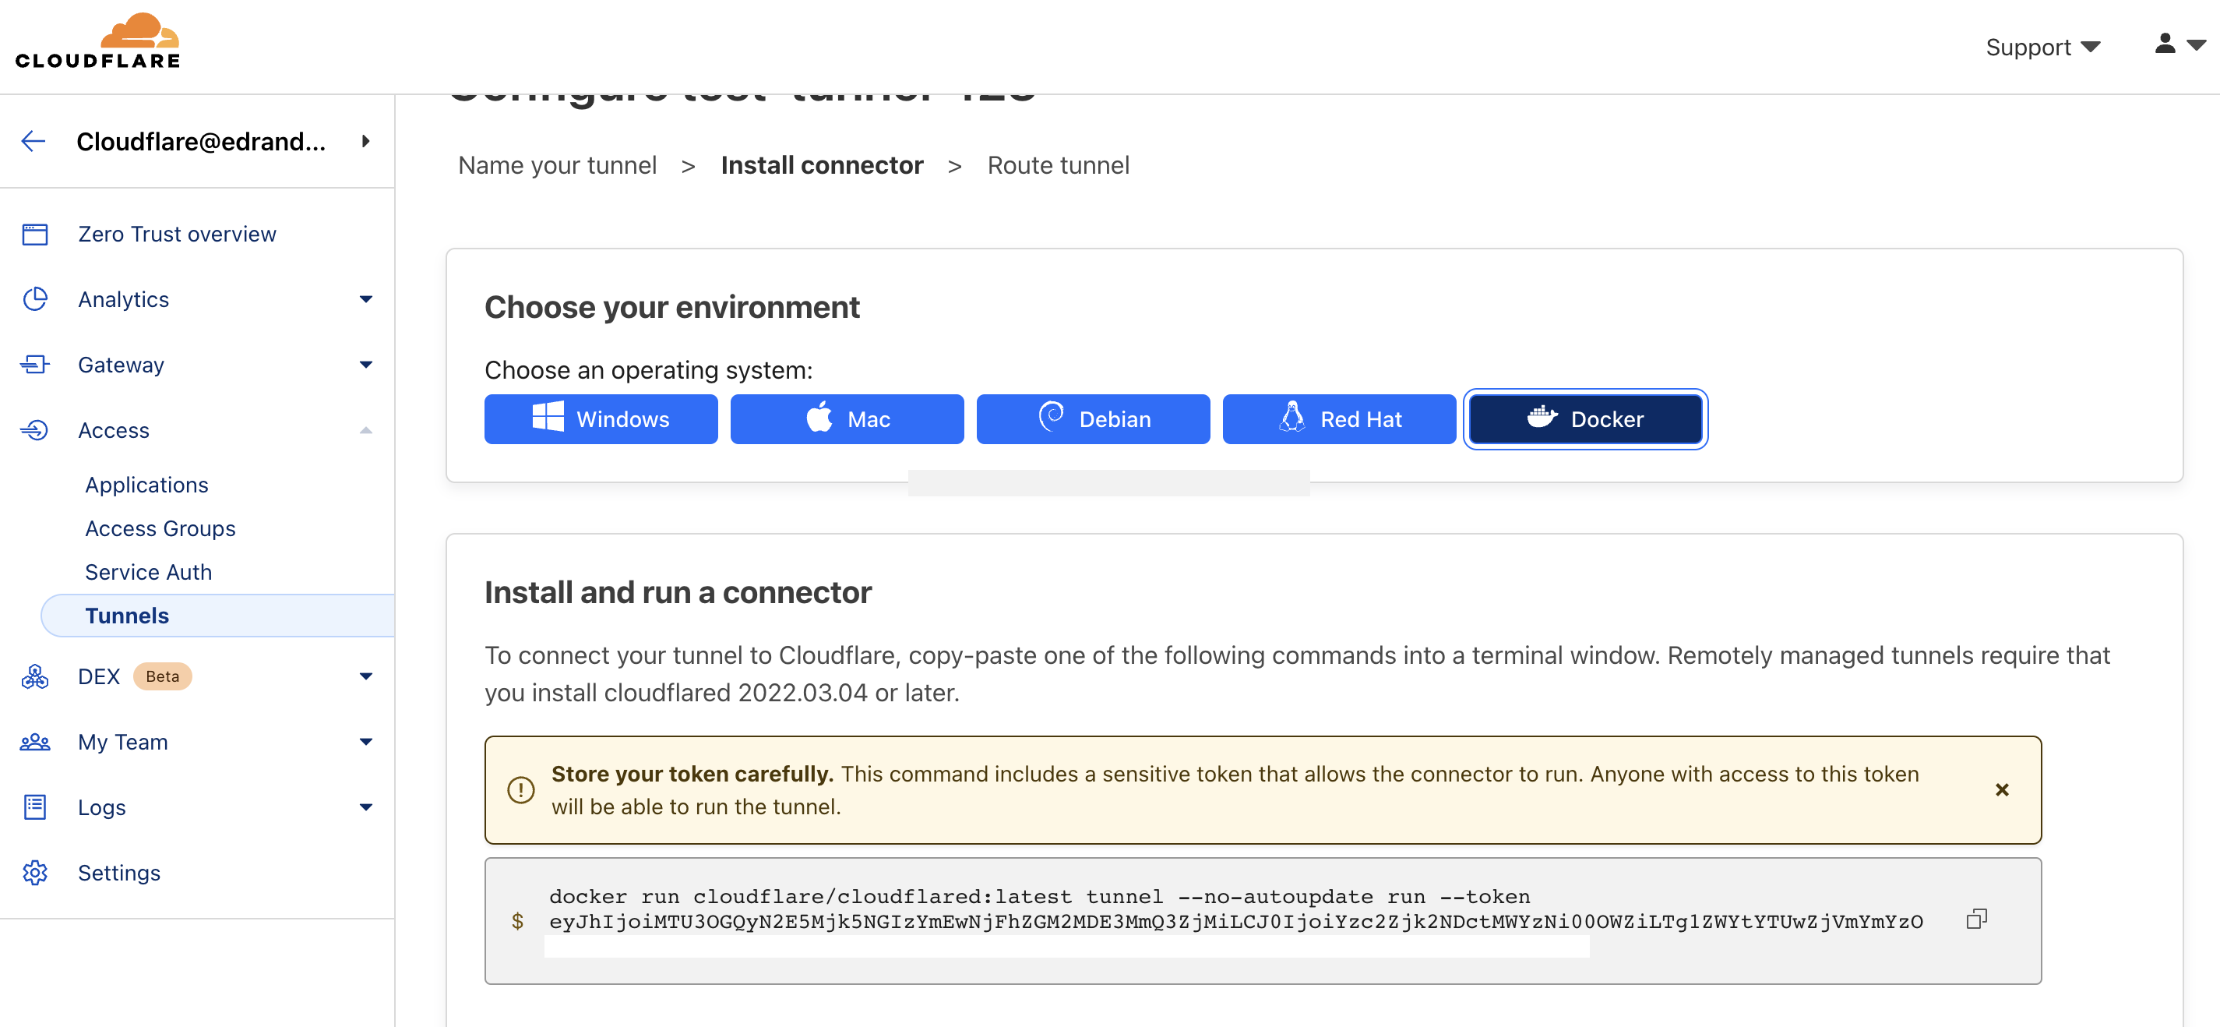Open the Support dropdown
2220x1027 pixels.
tap(2042, 47)
